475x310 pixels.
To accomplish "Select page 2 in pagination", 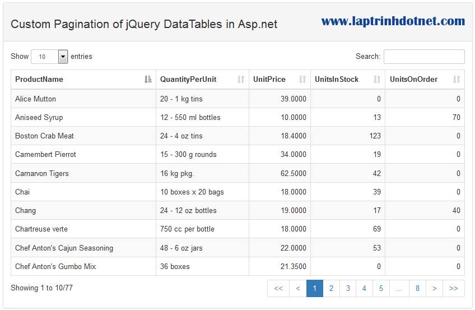I will point(332,288).
